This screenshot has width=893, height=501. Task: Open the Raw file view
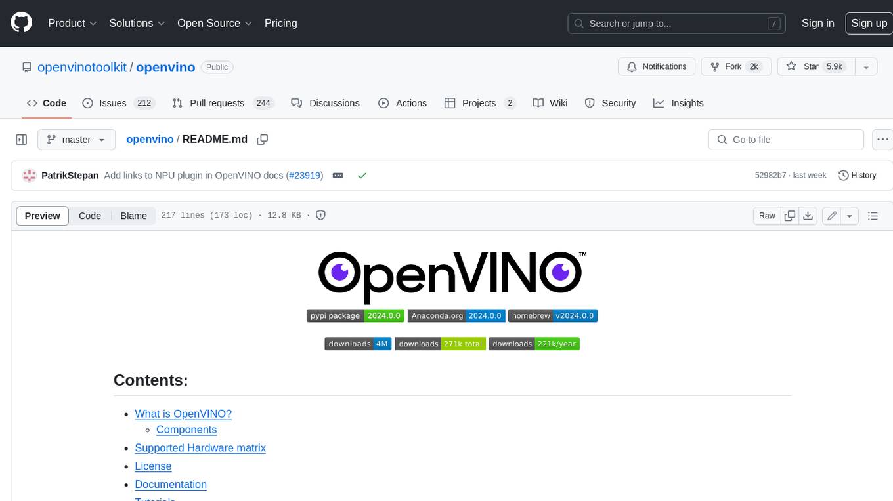click(x=767, y=216)
